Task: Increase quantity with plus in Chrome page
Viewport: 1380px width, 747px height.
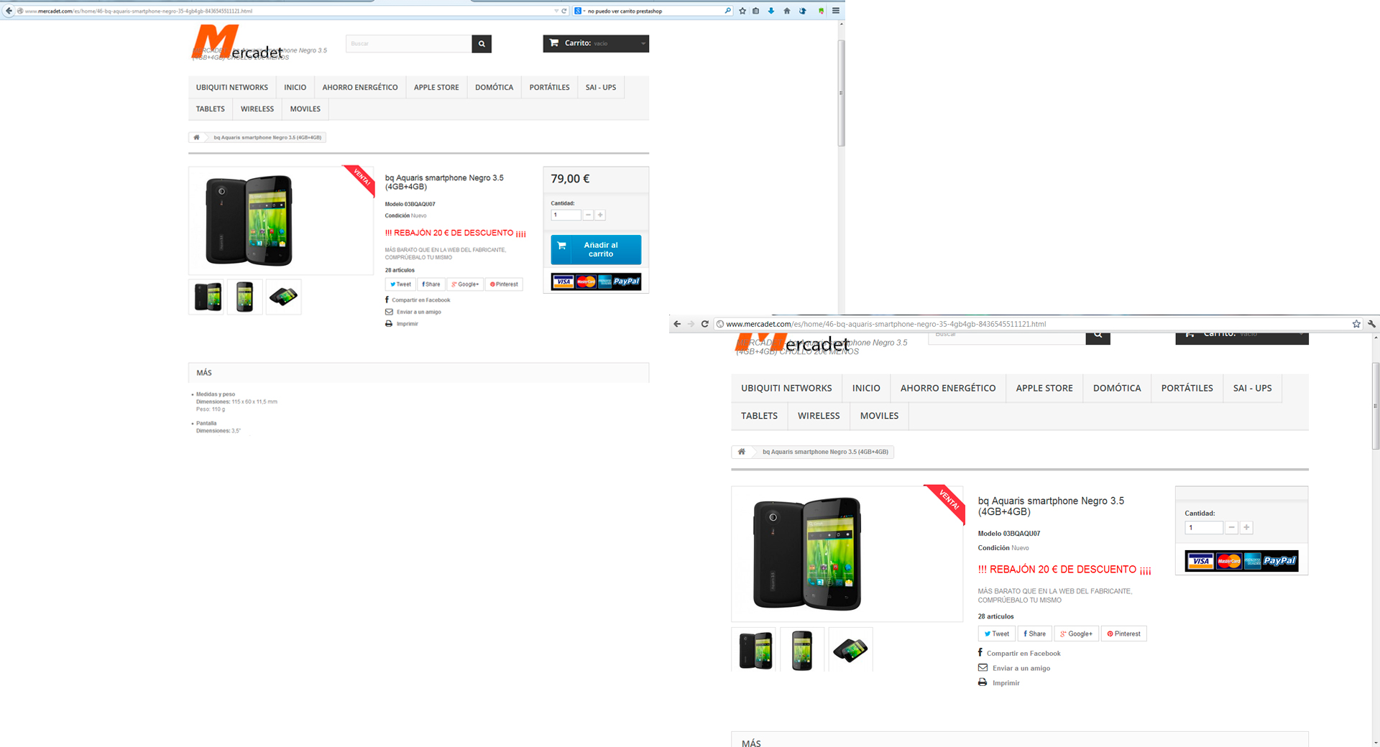Action: click(x=1246, y=527)
